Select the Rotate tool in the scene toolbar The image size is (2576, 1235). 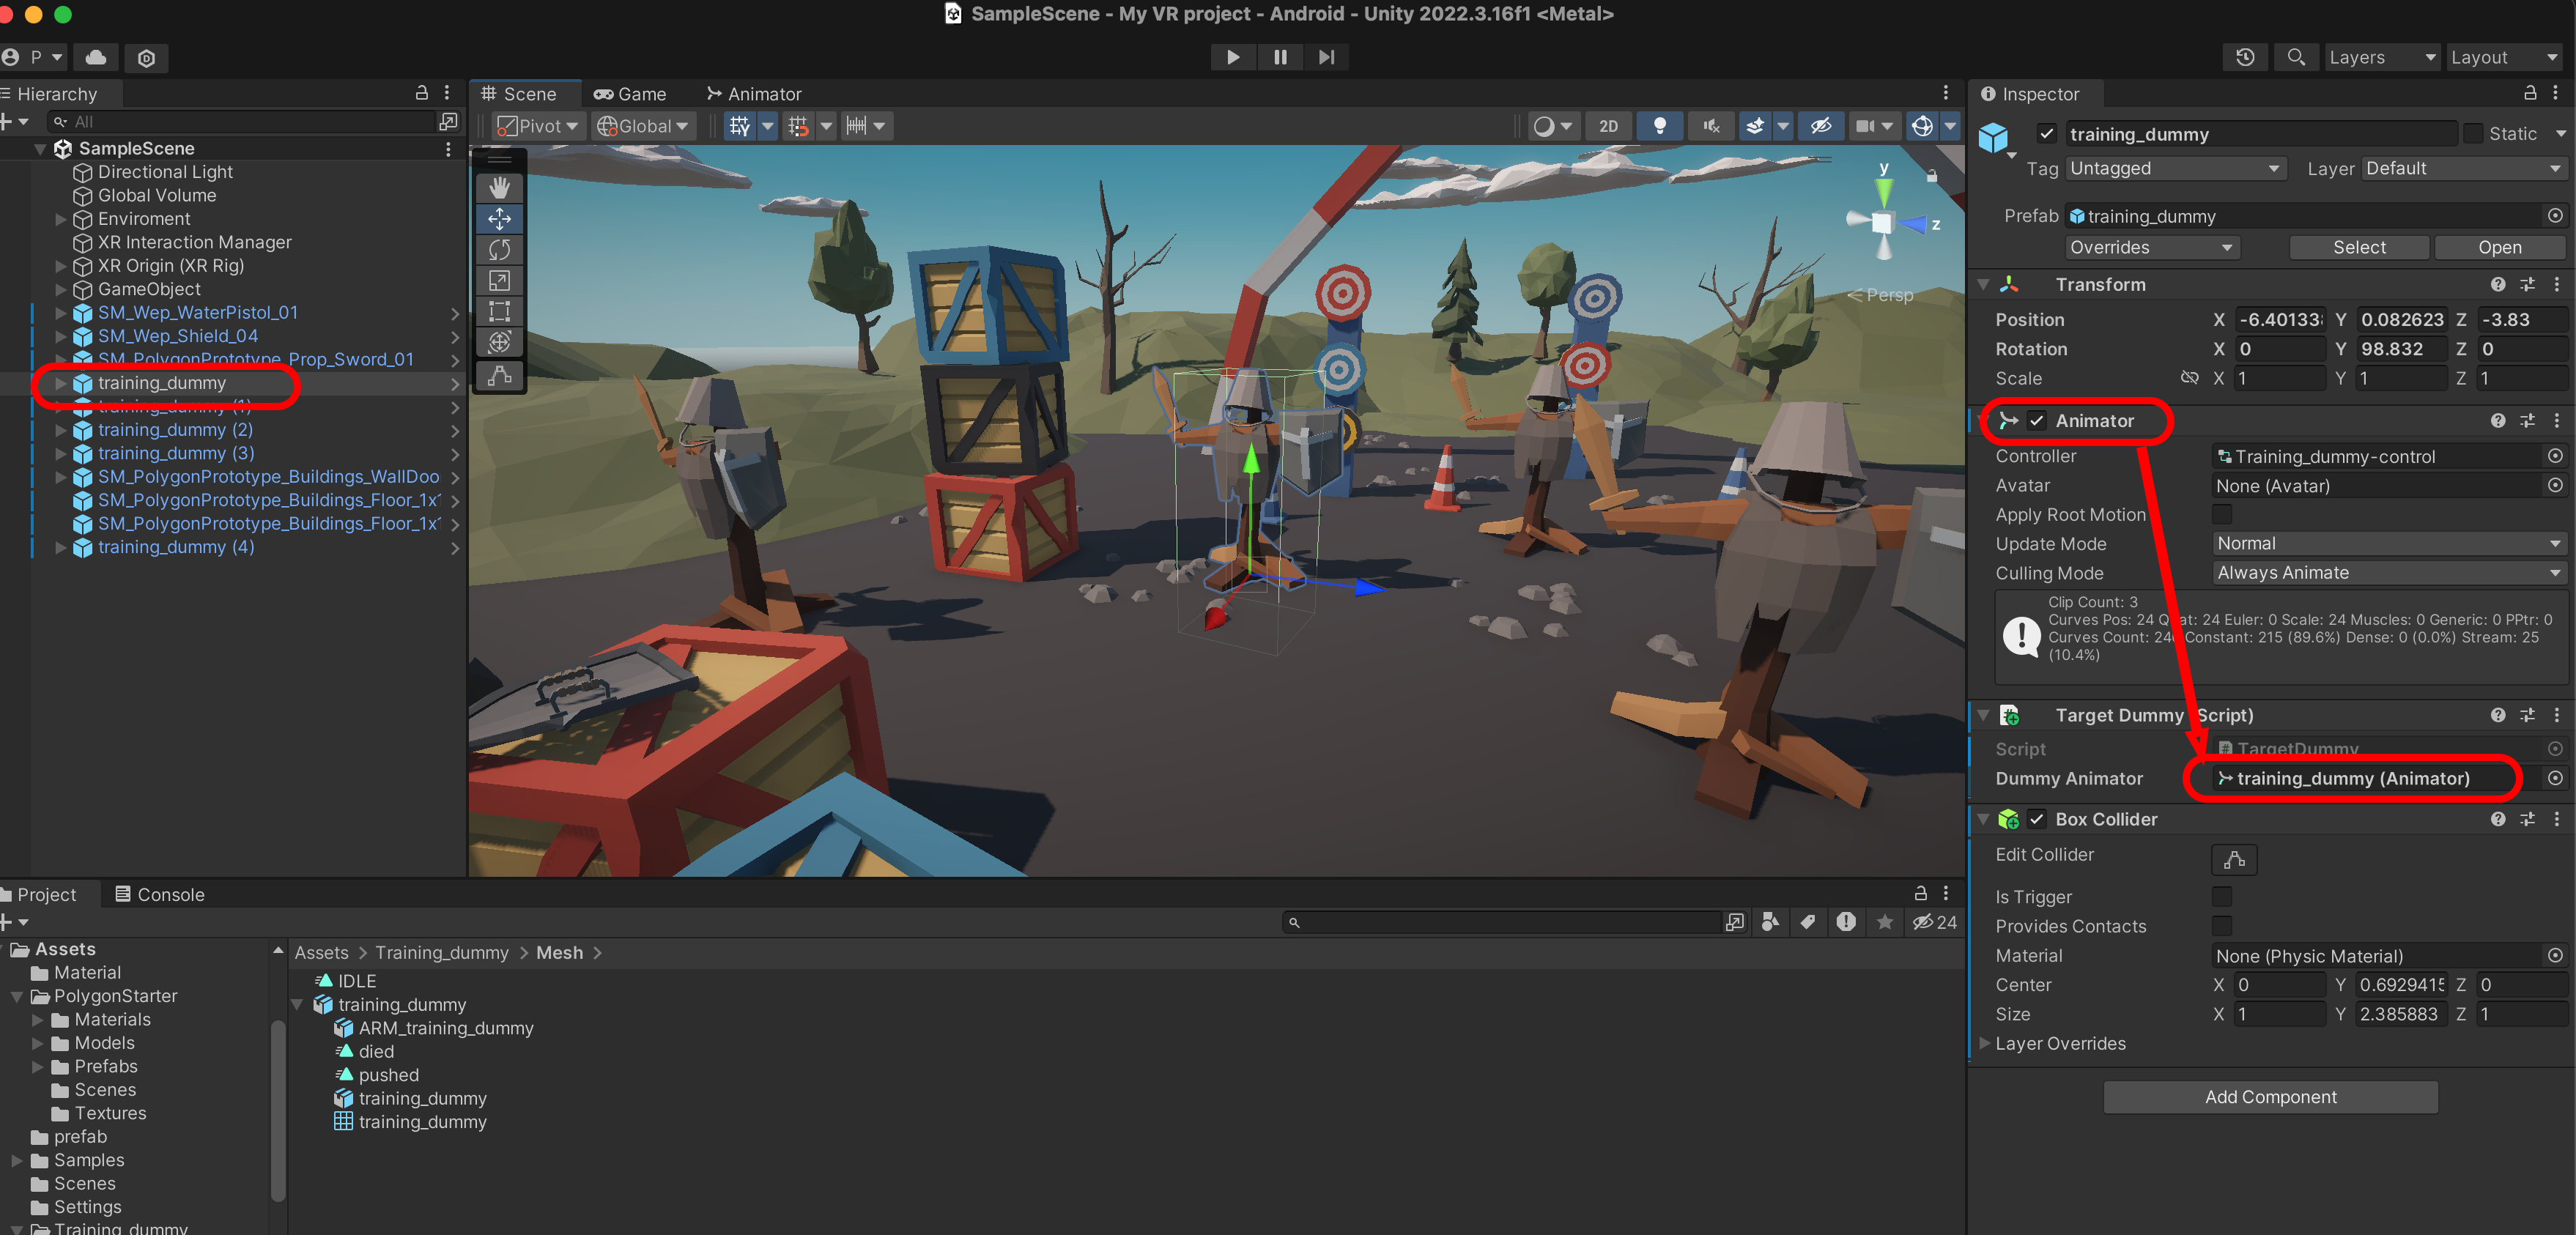click(499, 250)
